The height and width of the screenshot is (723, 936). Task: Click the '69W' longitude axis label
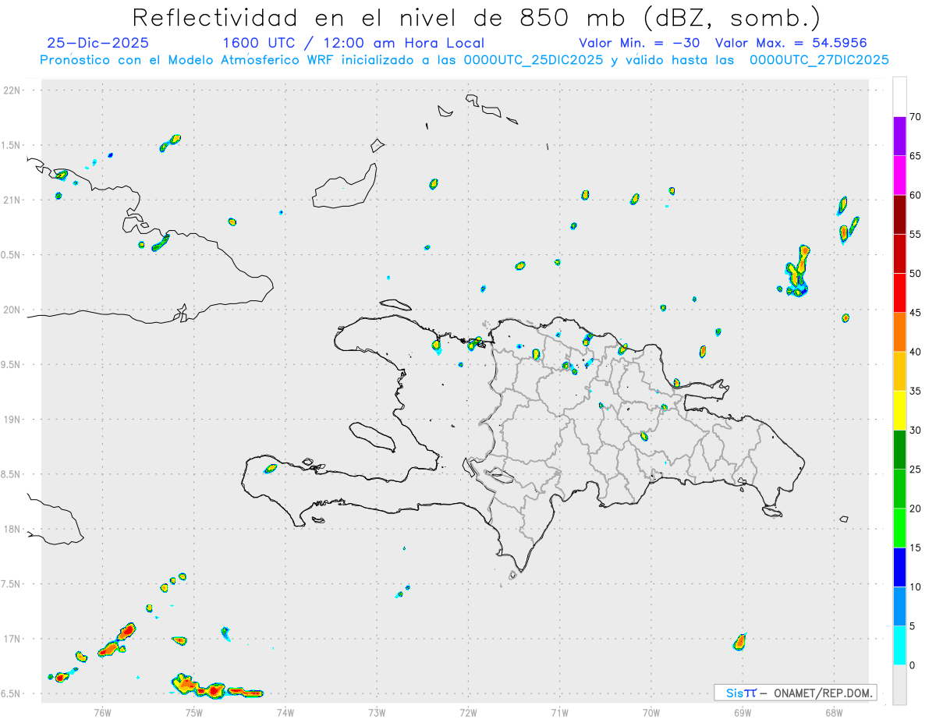[x=743, y=712]
